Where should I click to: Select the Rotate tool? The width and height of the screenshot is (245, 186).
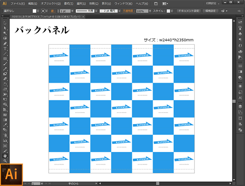[x=5, y=84]
